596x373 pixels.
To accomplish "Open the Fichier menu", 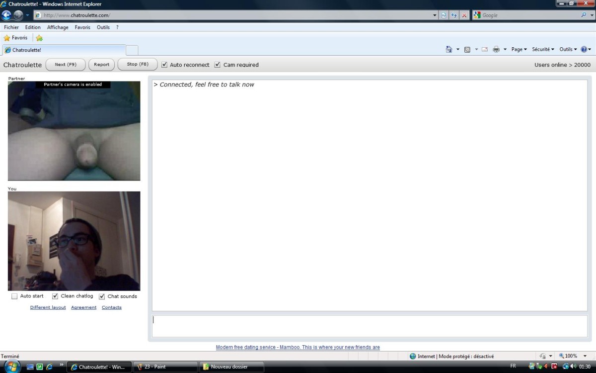I will [11, 27].
